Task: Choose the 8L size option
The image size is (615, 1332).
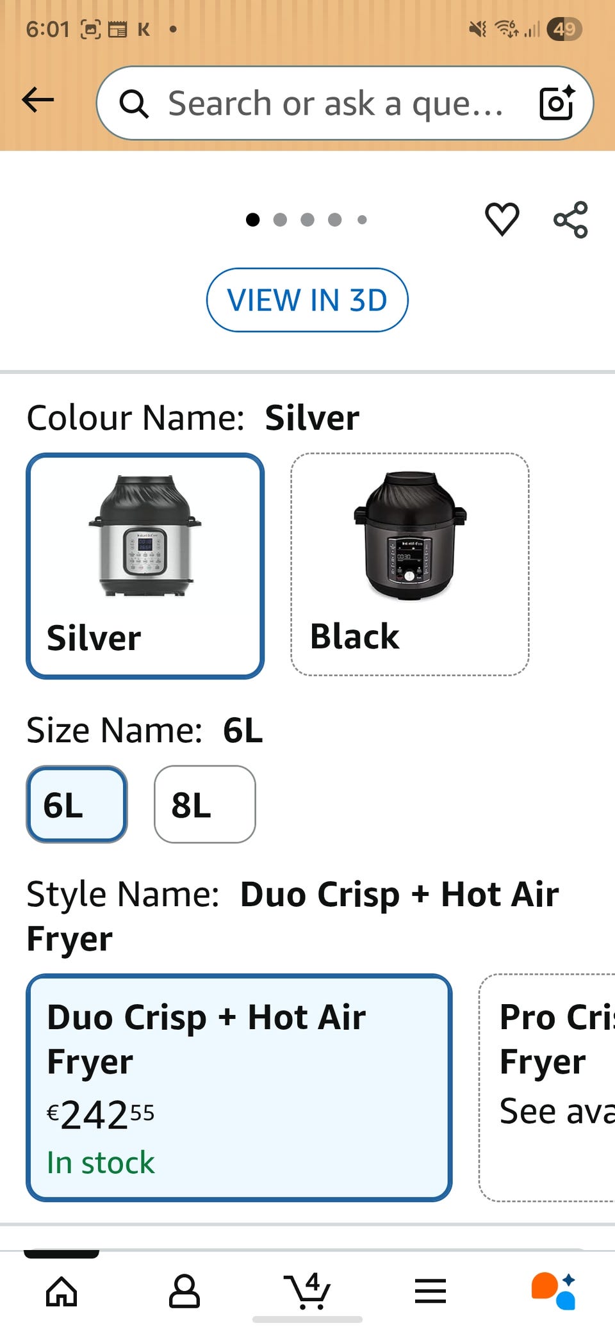Action: click(205, 804)
